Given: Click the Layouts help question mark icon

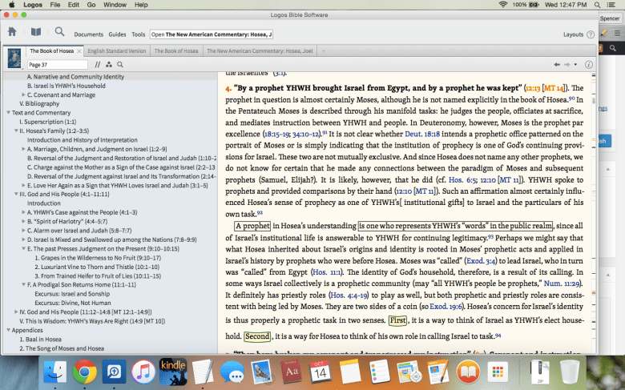Looking at the screenshot, I should (x=591, y=34).
